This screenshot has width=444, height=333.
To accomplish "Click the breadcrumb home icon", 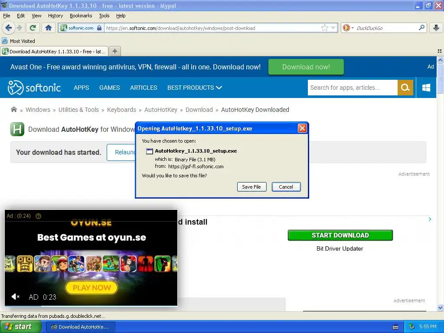I will (x=13, y=109).
